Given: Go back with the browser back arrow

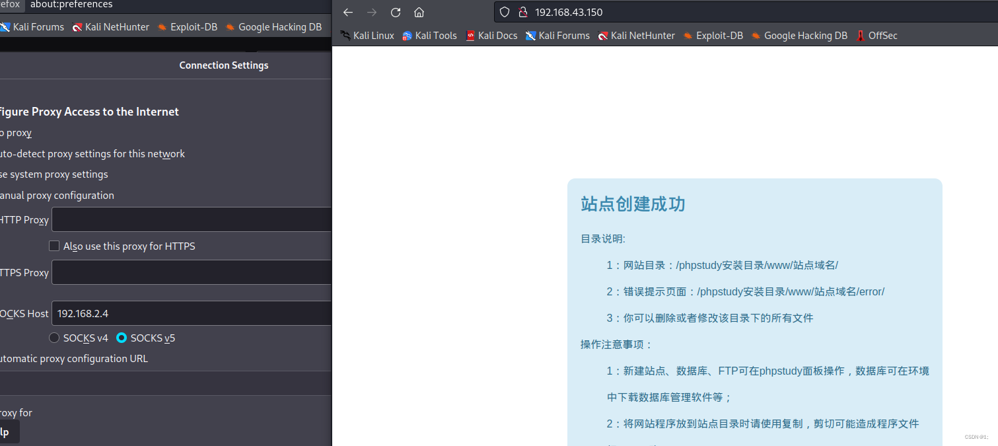Looking at the screenshot, I should click(348, 12).
